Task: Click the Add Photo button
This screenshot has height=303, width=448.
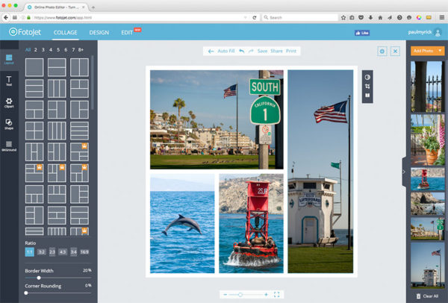Action: tap(423, 51)
